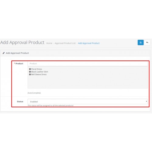Remove Floral Dress using its minus icon
The height and width of the screenshot is (152, 152).
(x=30, y=69)
